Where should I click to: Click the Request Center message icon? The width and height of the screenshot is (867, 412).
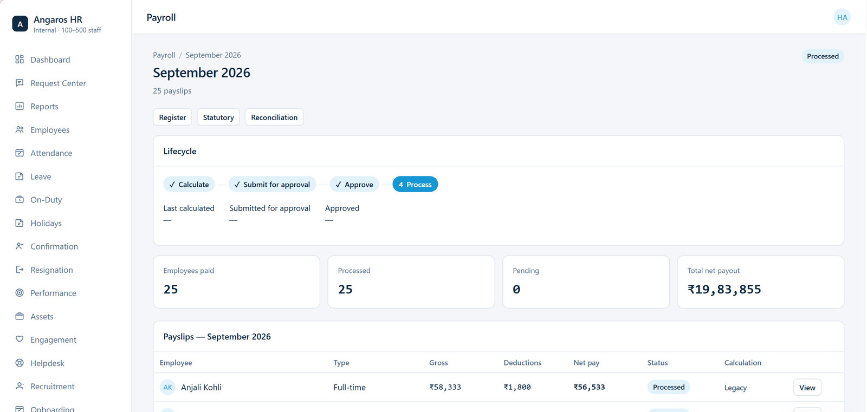coord(20,83)
